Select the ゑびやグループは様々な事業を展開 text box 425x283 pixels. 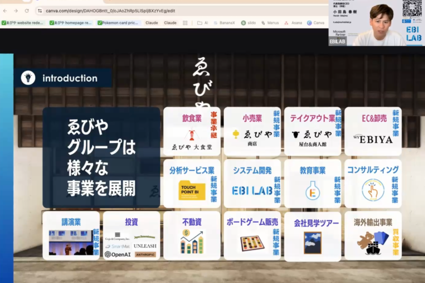coord(101,158)
